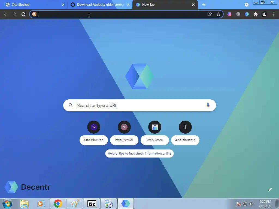Reload the current page
This screenshot has height=209, width=279.
[23, 14]
